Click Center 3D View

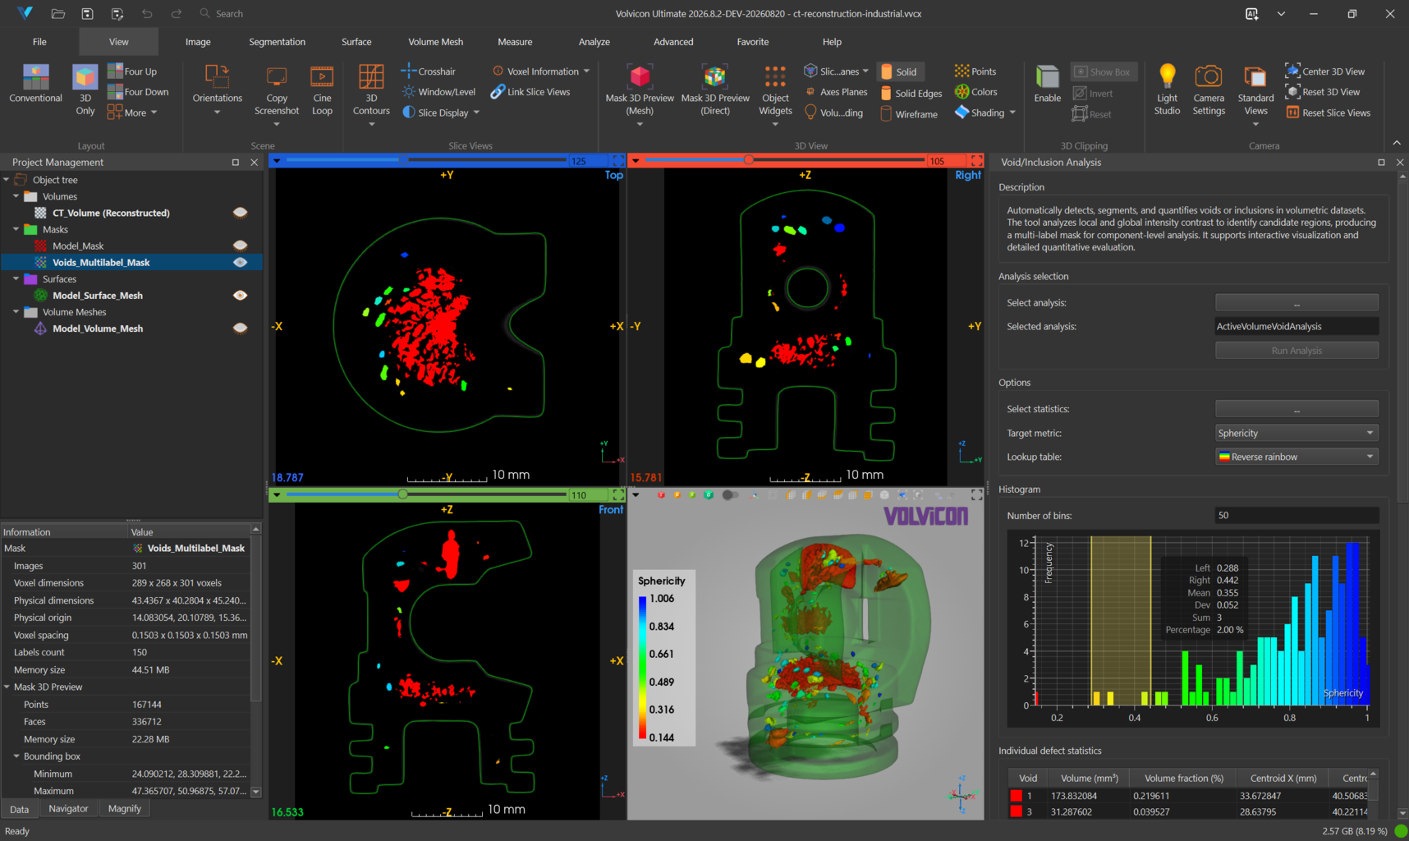1325,71
